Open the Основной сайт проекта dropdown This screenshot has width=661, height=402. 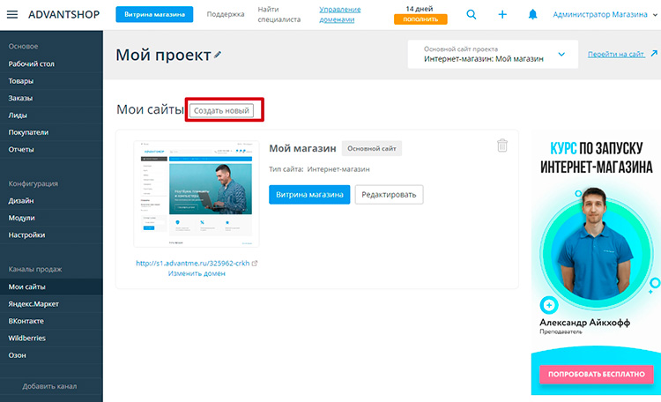click(493, 54)
